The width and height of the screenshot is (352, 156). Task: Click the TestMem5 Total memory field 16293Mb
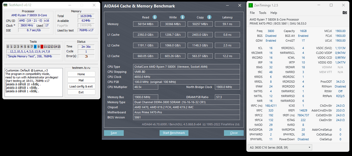tap(86, 16)
